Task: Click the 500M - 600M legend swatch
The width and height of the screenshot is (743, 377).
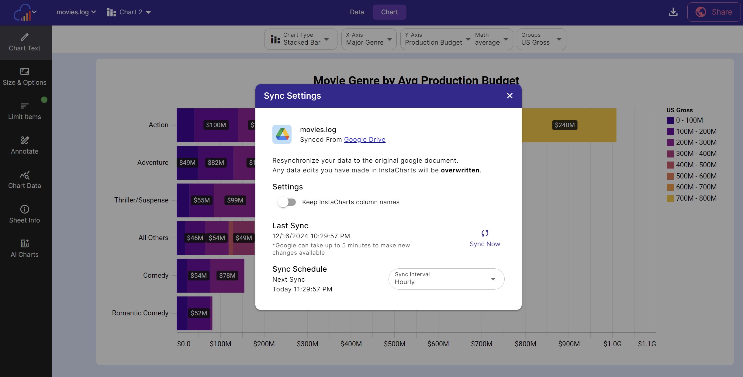Action: (x=670, y=176)
